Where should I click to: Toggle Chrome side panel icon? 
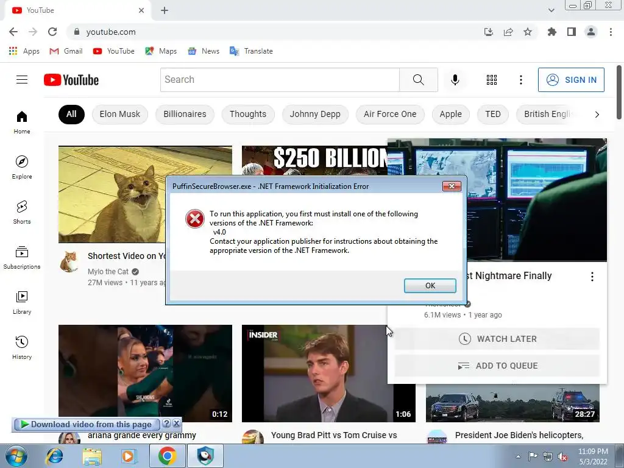[572, 32]
